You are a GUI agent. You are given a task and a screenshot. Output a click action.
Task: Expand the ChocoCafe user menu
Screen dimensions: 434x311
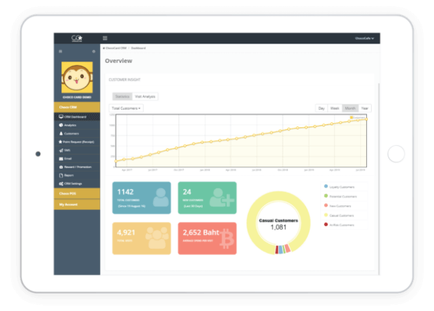(364, 39)
